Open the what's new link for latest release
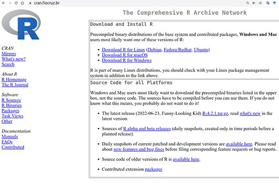279x185 pixels. 250,113
